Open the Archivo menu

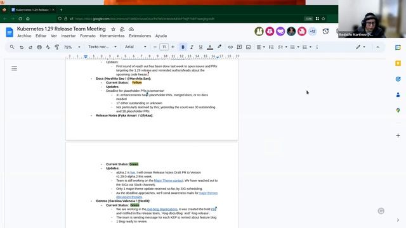point(24,36)
